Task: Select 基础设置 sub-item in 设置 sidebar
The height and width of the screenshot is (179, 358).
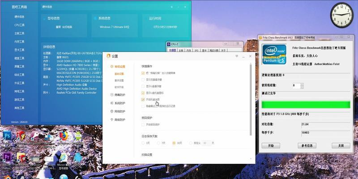Action: [119, 74]
